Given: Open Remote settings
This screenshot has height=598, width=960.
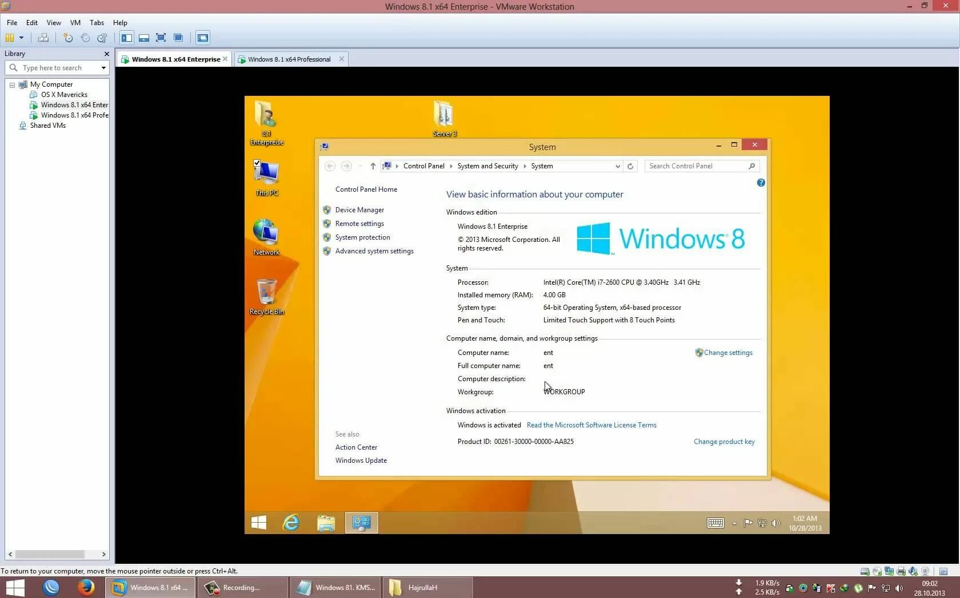Looking at the screenshot, I should point(359,224).
